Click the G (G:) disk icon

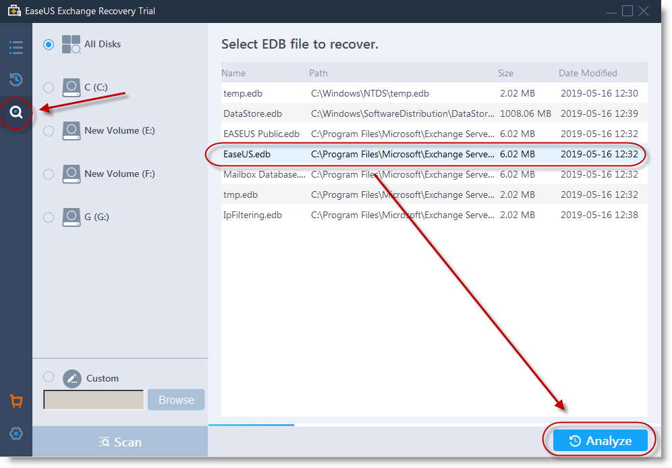[x=71, y=217]
